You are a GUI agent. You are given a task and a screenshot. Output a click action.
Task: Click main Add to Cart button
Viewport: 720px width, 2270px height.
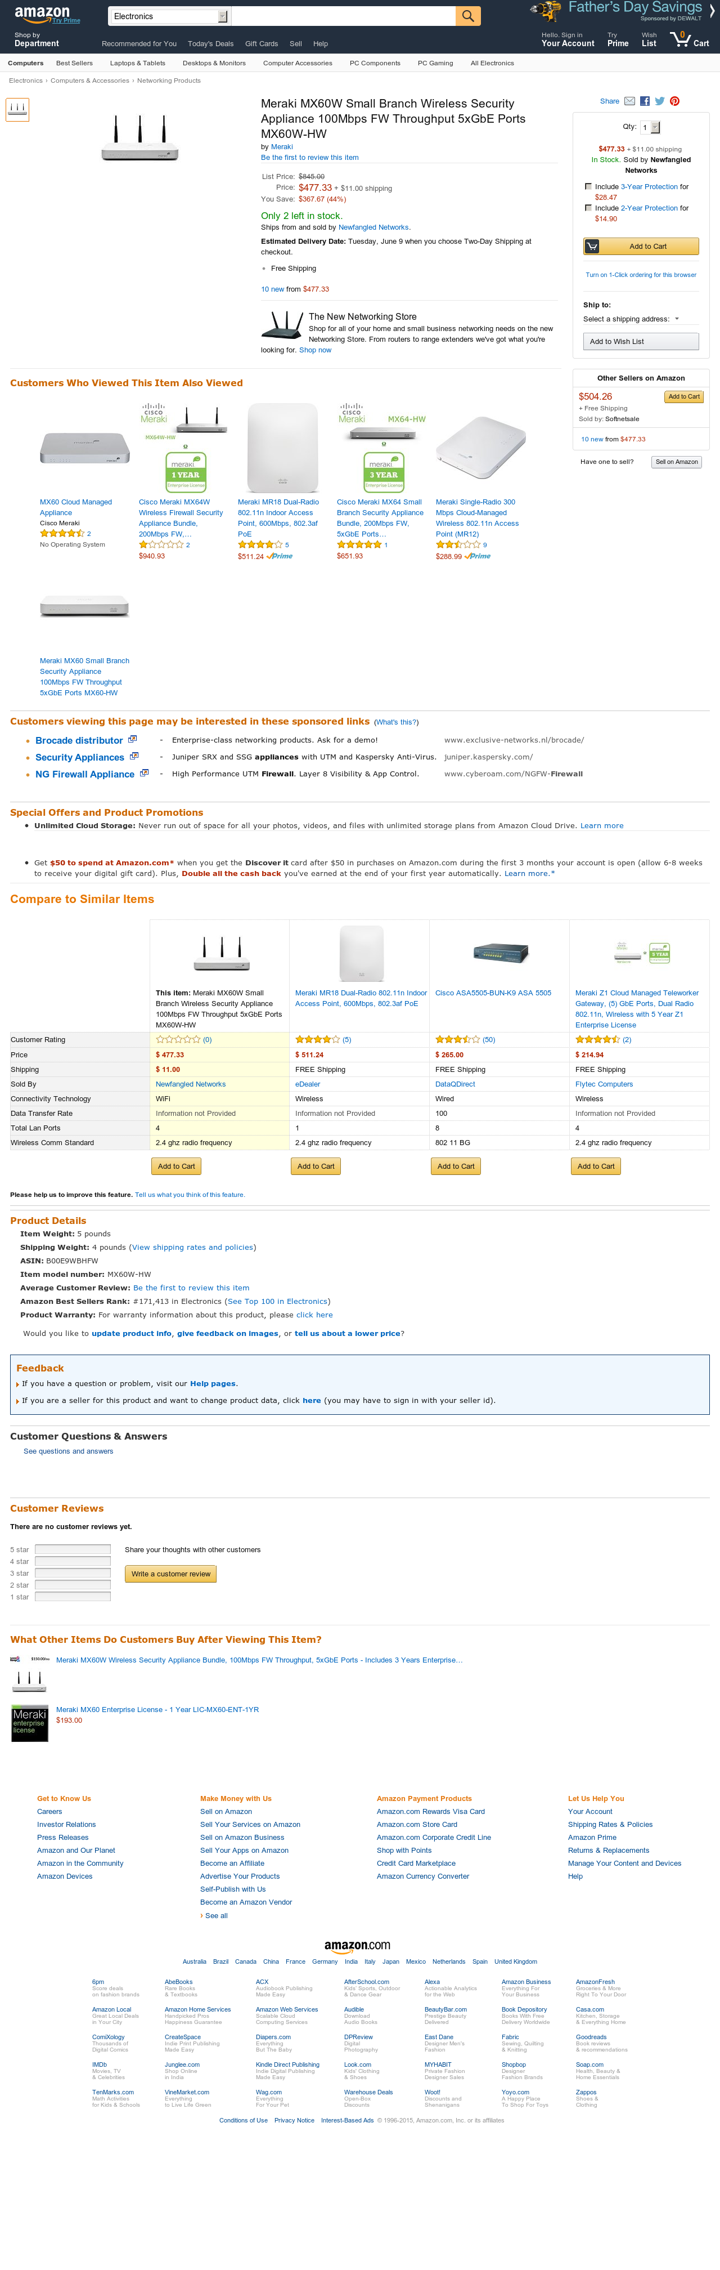coord(641,247)
